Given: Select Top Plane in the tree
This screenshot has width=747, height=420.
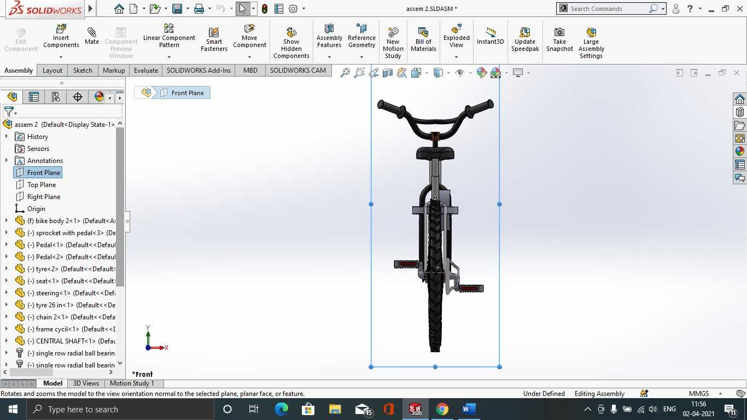Looking at the screenshot, I should 42,185.
